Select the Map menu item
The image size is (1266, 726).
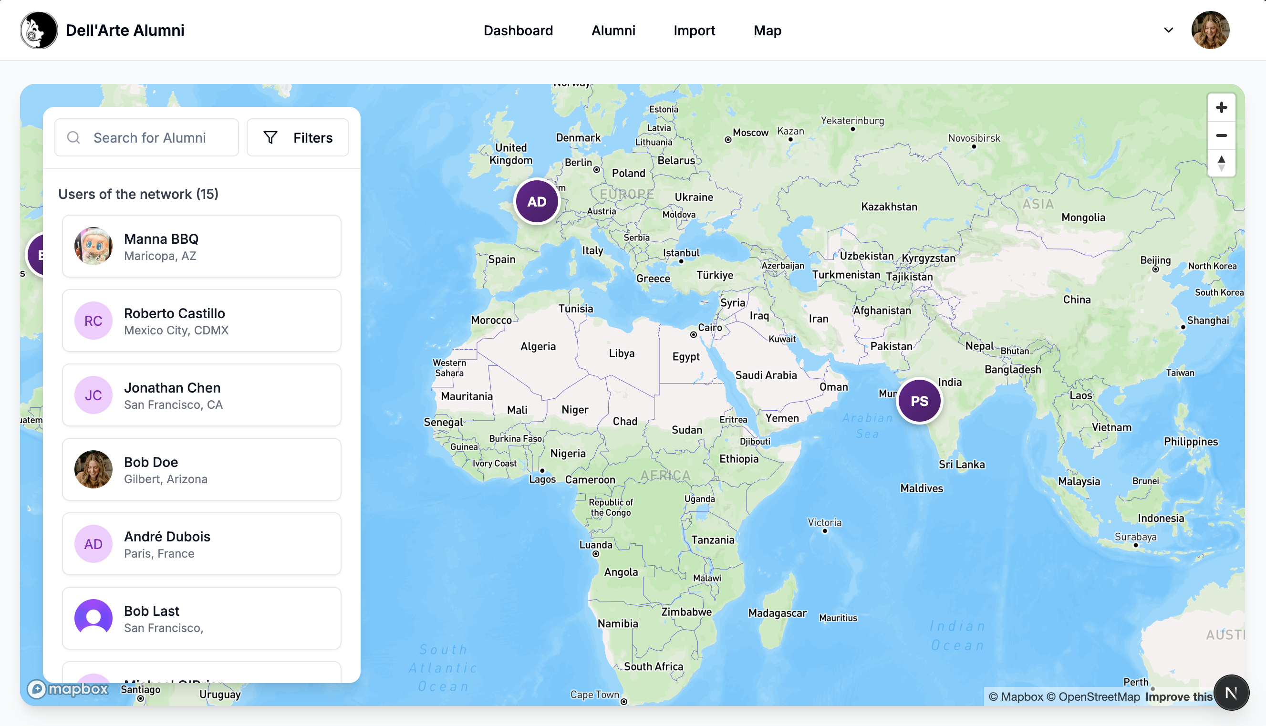(x=767, y=31)
